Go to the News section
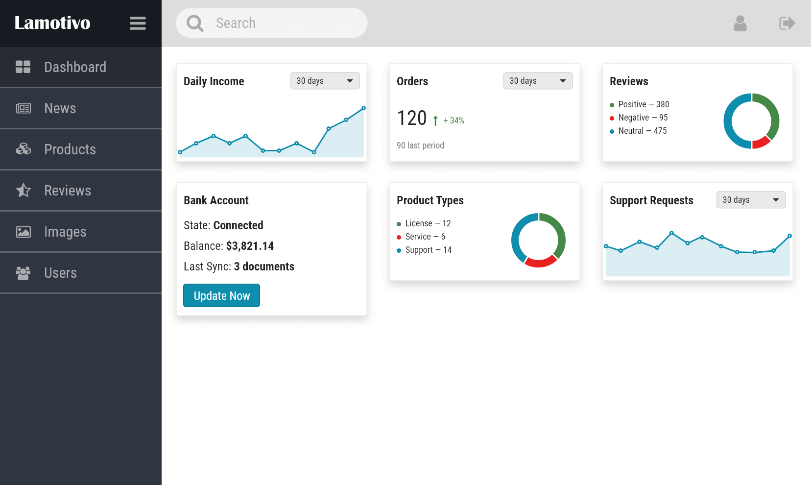The width and height of the screenshot is (811, 485). tap(81, 108)
